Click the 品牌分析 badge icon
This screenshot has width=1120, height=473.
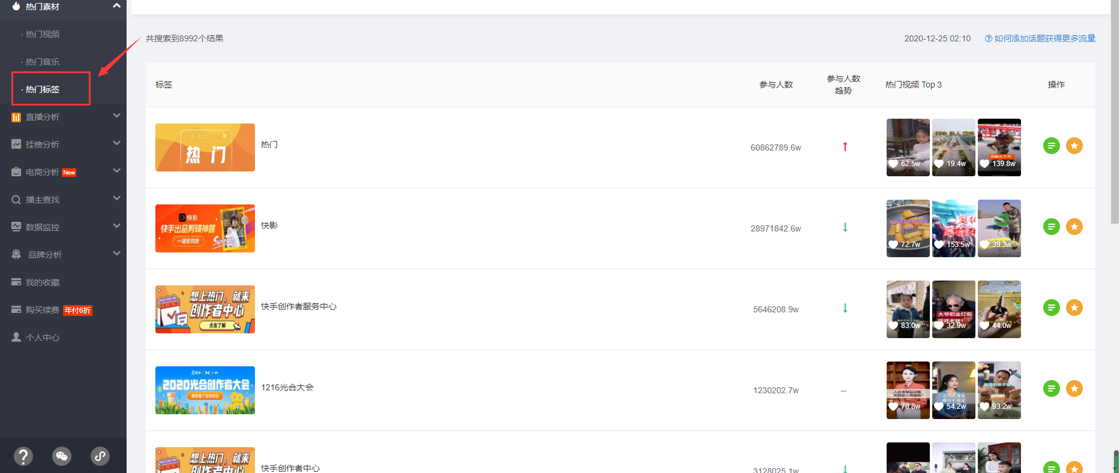click(16, 255)
